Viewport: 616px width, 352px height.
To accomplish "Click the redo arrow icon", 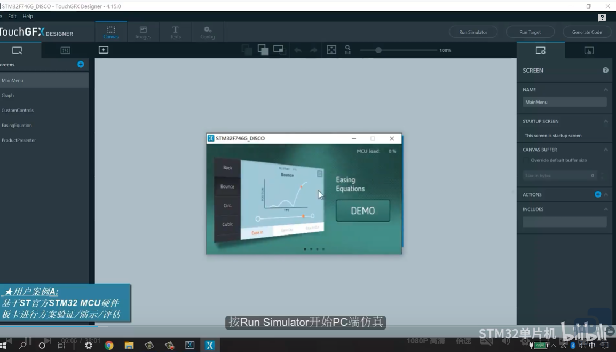I will point(313,50).
